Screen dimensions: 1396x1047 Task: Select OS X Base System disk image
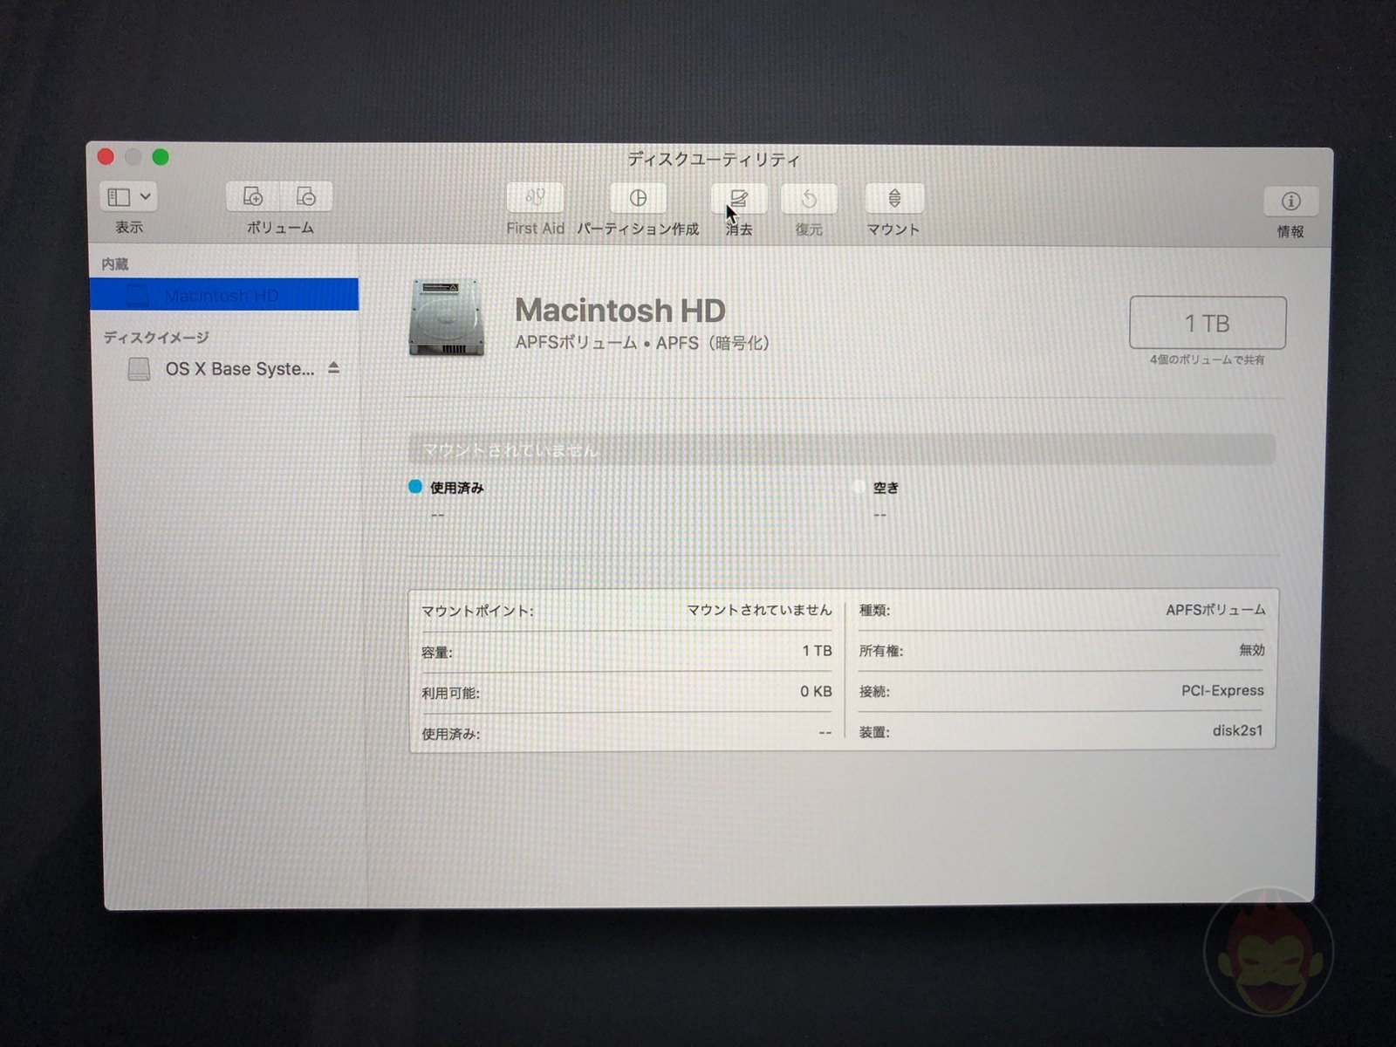click(x=240, y=369)
